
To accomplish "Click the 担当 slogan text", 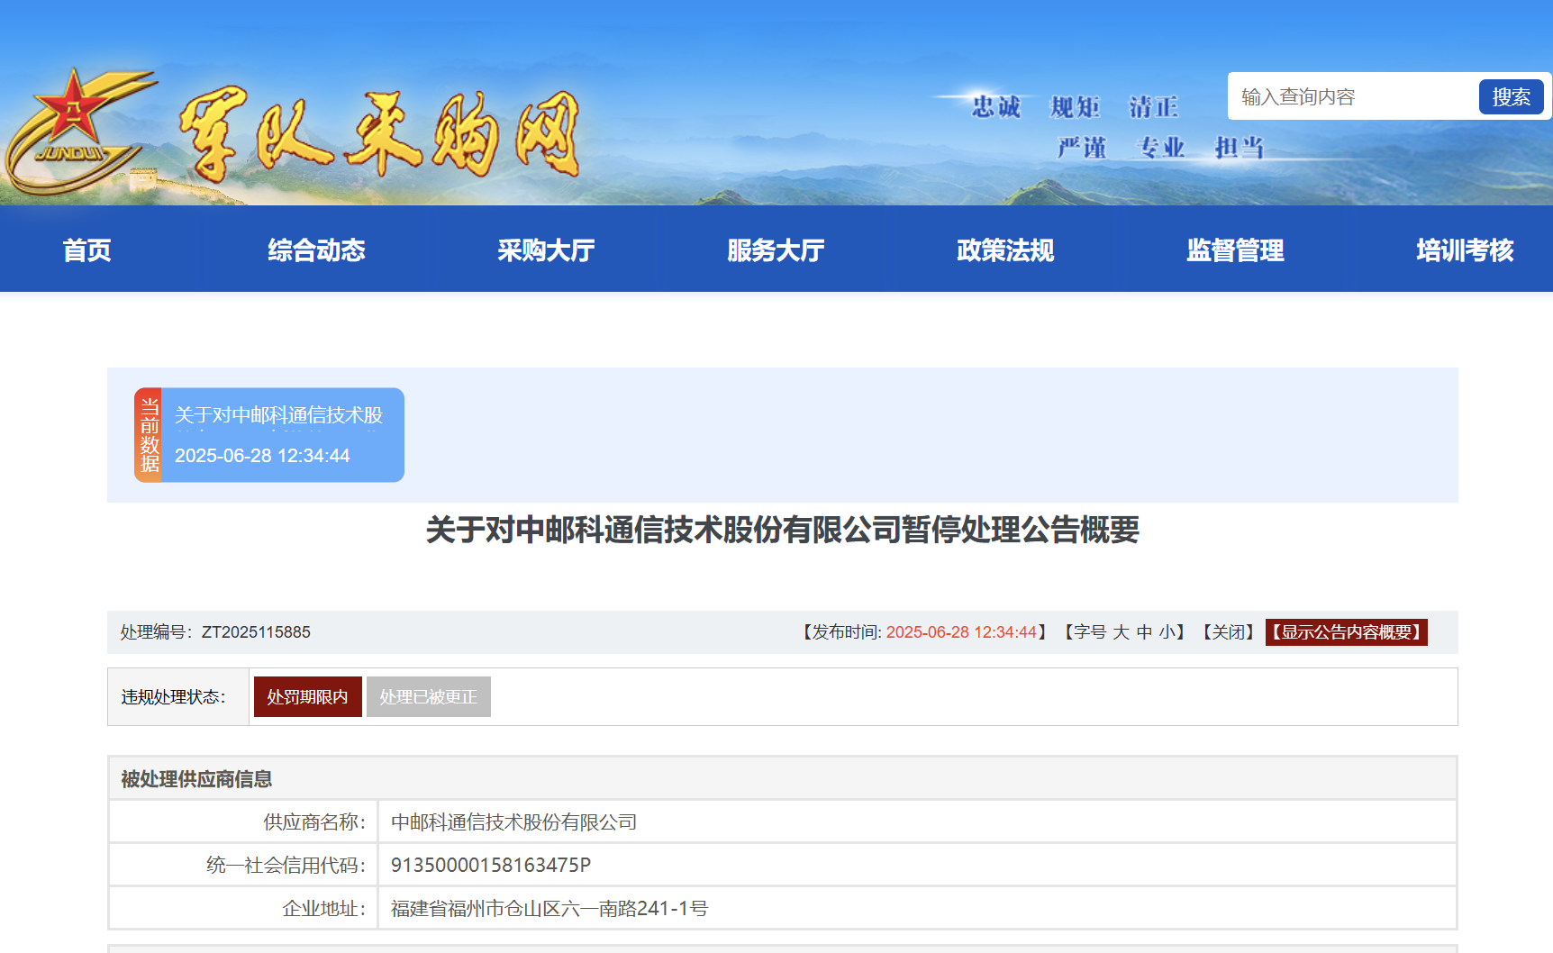I will tap(1240, 147).
